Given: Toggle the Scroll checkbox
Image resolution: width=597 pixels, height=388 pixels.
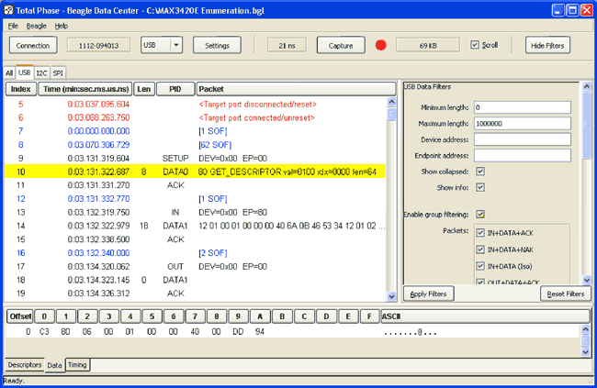Looking at the screenshot, I should [x=474, y=45].
